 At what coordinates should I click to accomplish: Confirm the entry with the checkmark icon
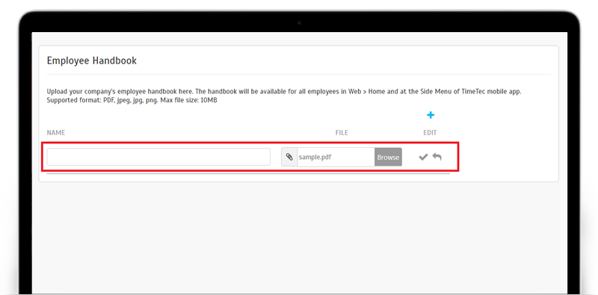[423, 157]
